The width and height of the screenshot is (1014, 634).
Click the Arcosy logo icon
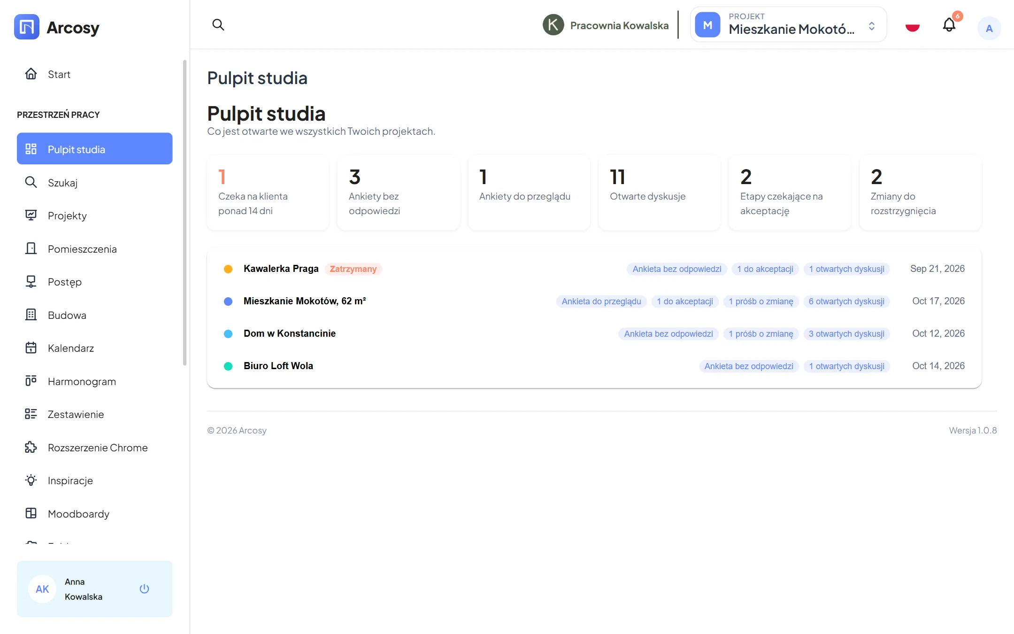(27, 27)
